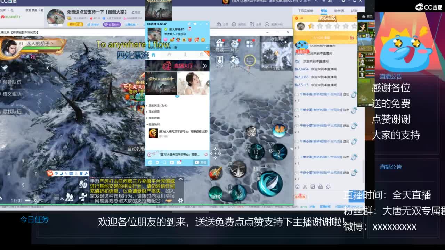
Task: Open the 主播成就 dropdown under the title
Action: (x=131, y=25)
